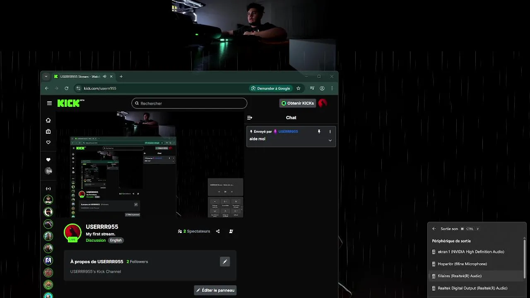Select ekran 1 NVIDIA High Definition Audio output

[x=476, y=252]
